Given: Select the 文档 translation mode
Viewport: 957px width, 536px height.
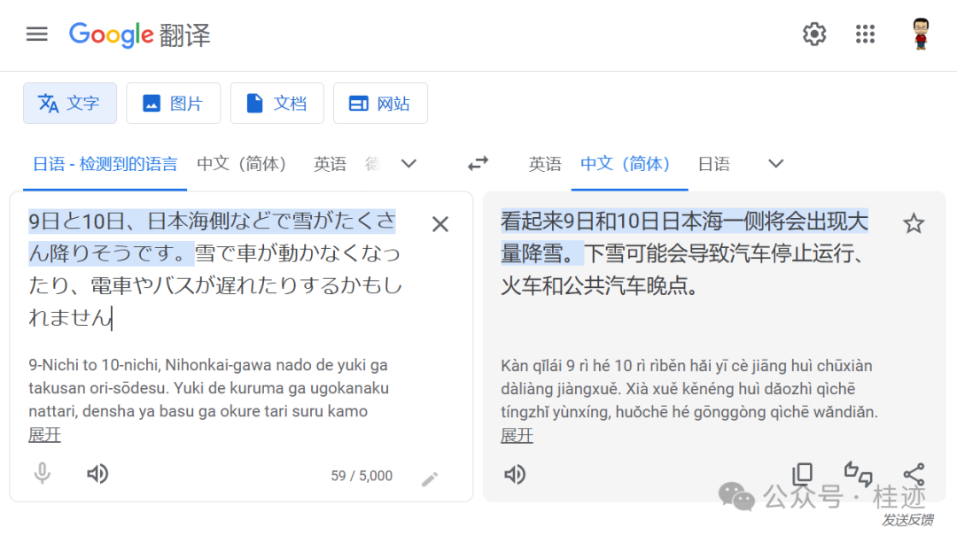Looking at the screenshot, I should click(x=277, y=103).
